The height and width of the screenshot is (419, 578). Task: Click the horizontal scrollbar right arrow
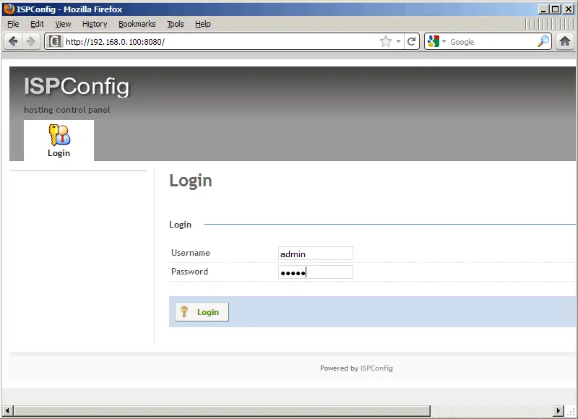(558, 410)
